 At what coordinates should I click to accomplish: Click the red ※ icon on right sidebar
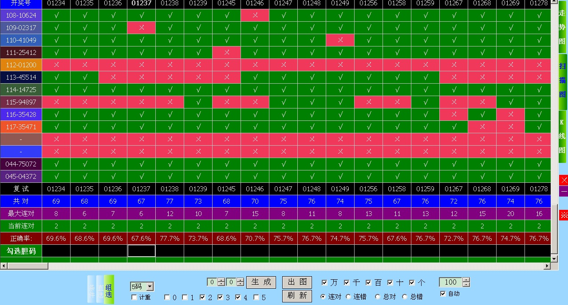click(564, 215)
